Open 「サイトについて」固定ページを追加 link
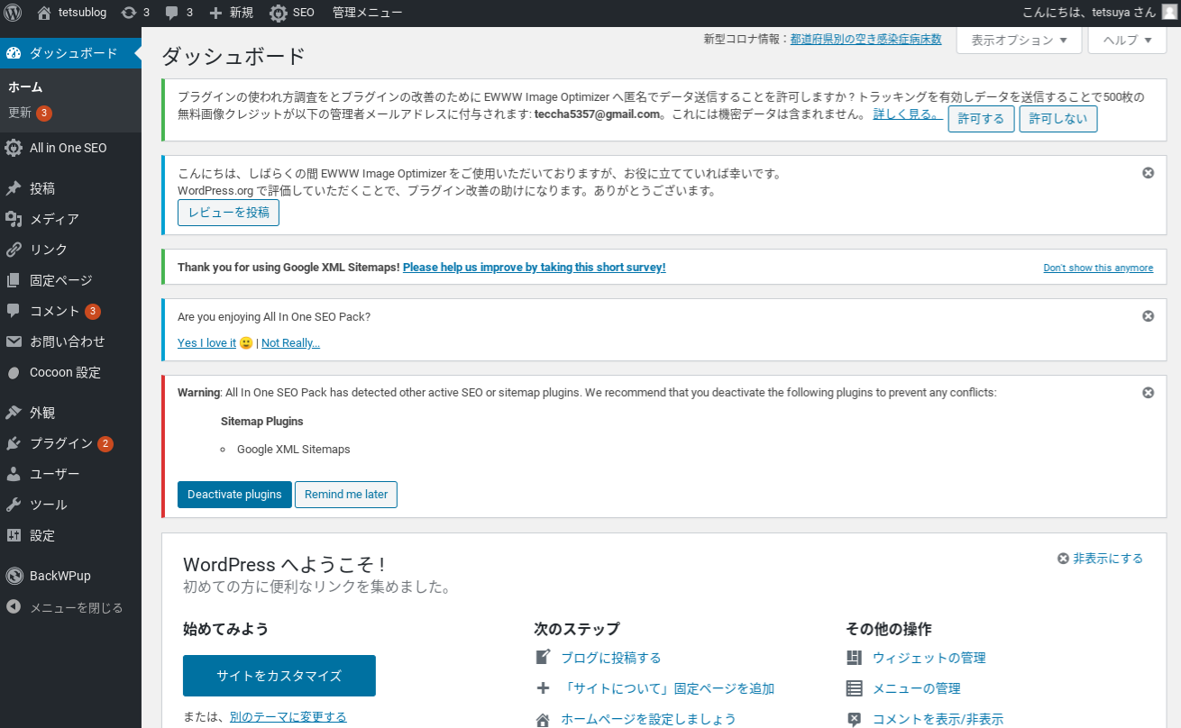This screenshot has width=1181, height=728. (667, 688)
